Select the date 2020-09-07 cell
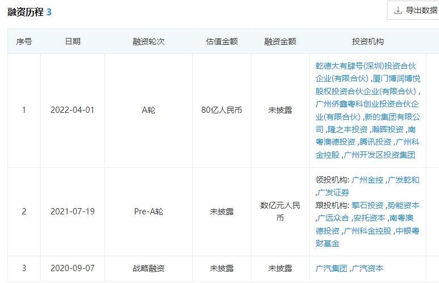 [73, 268]
